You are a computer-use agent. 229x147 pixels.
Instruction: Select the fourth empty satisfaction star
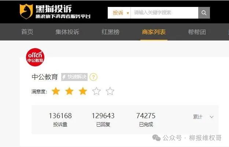coord(96,91)
